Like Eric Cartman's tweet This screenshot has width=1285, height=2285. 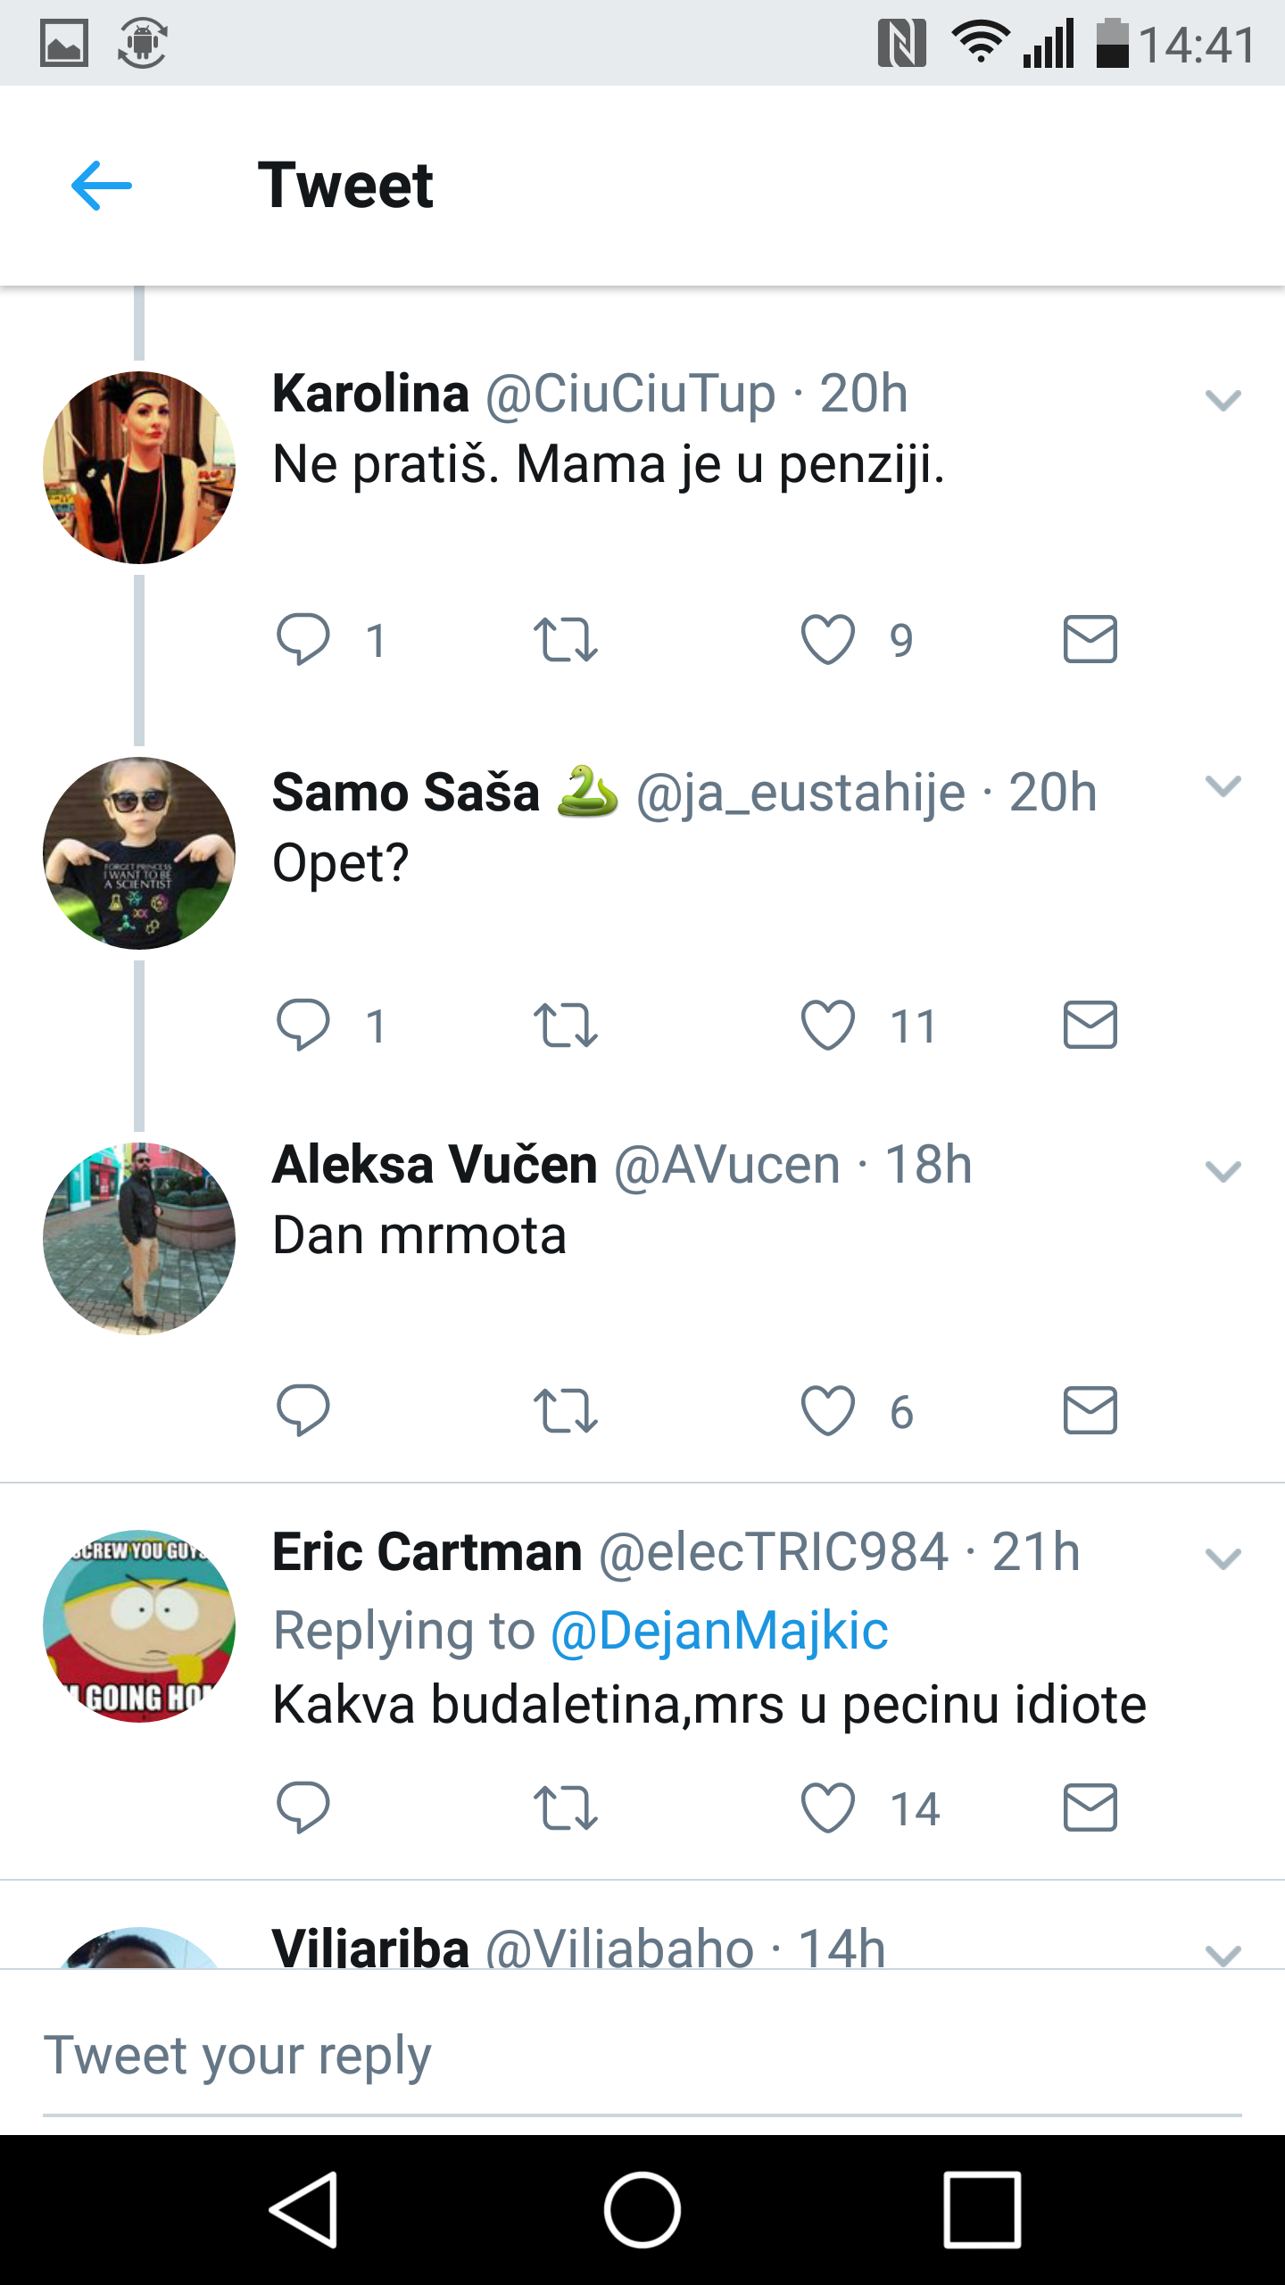828,1807
